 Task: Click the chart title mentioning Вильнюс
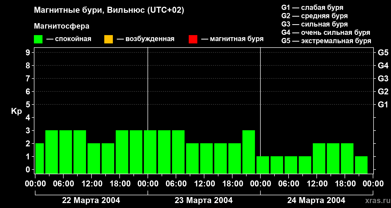109,10
